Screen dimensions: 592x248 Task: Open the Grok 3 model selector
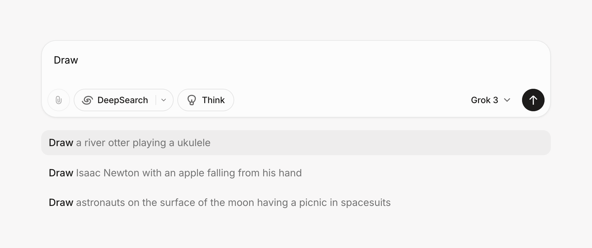[x=491, y=100]
